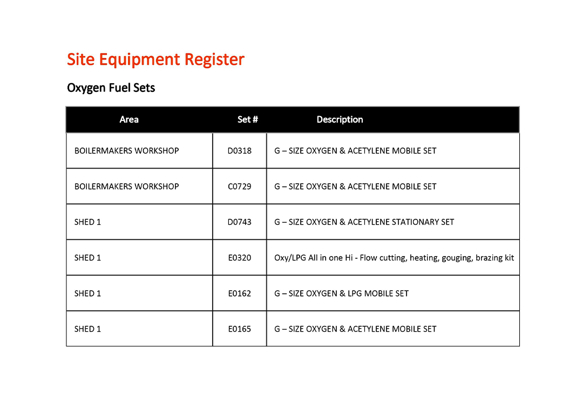Screen dimensions: 582x403
Task: Click SHED 1 area cell for E0165
Action: pyautogui.click(x=139, y=329)
